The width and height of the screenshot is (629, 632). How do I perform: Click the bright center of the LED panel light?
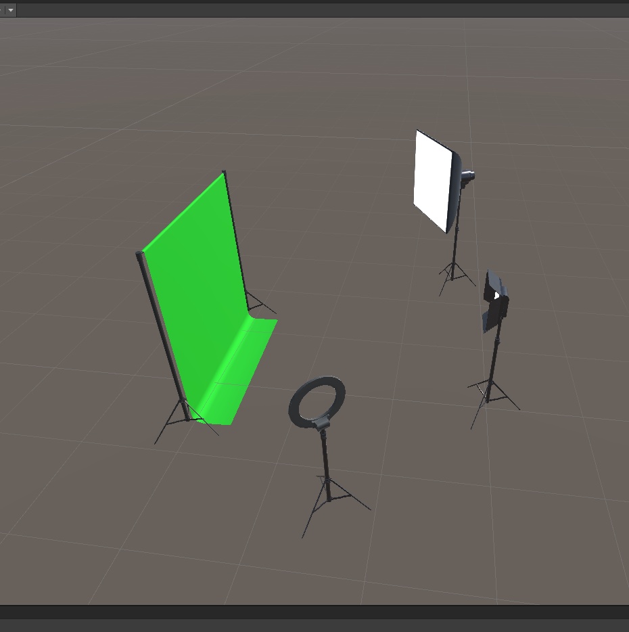(498, 295)
